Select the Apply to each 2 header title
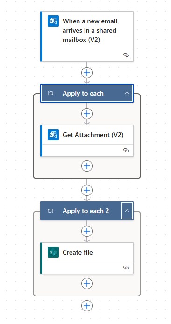This screenshot has height=324, width=171. coord(85,211)
